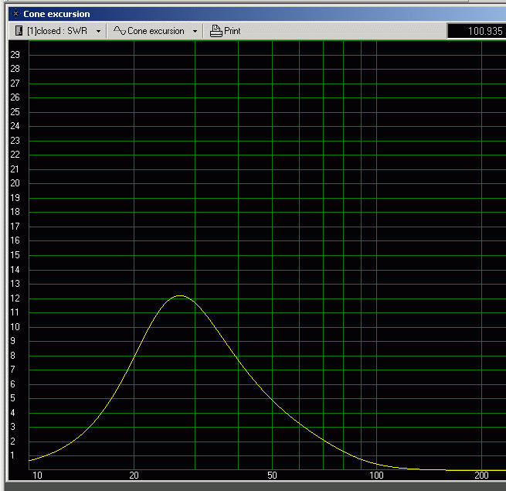
Task: Click the 12 value on excursion axis
Action: [x=15, y=298]
